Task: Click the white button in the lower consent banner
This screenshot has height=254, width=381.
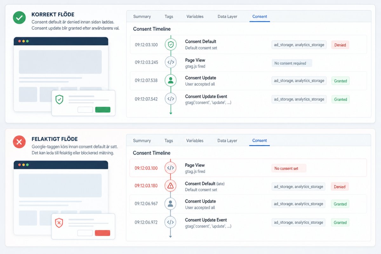Action: [x=85, y=233]
